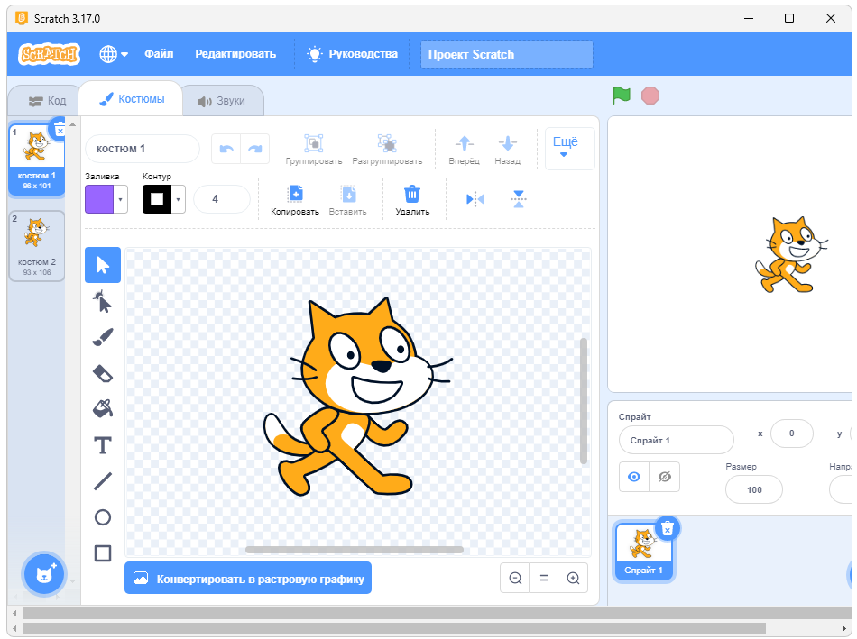Open the Заливка fill color dropdown
The width and height of the screenshot is (857, 639).
click(x=120, y=199)
